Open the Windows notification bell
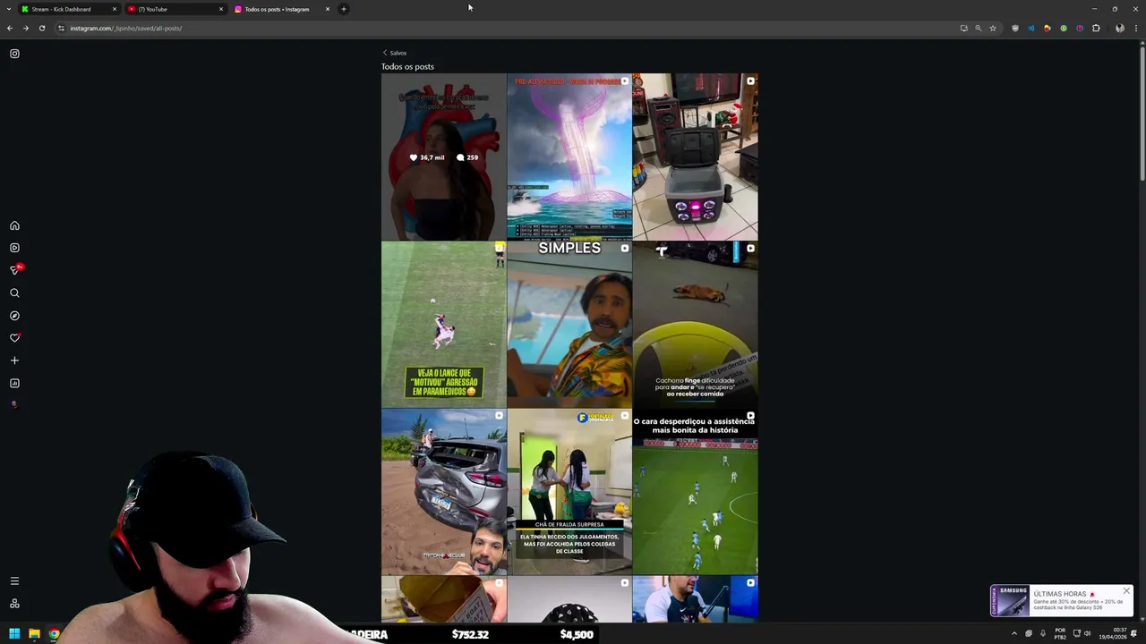 tap(1134, 633)
